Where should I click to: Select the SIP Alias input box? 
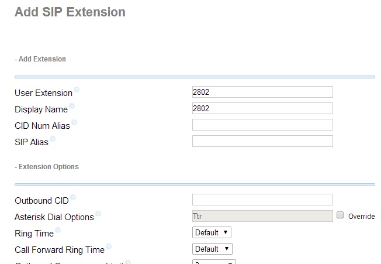click(x=262, y=141)
